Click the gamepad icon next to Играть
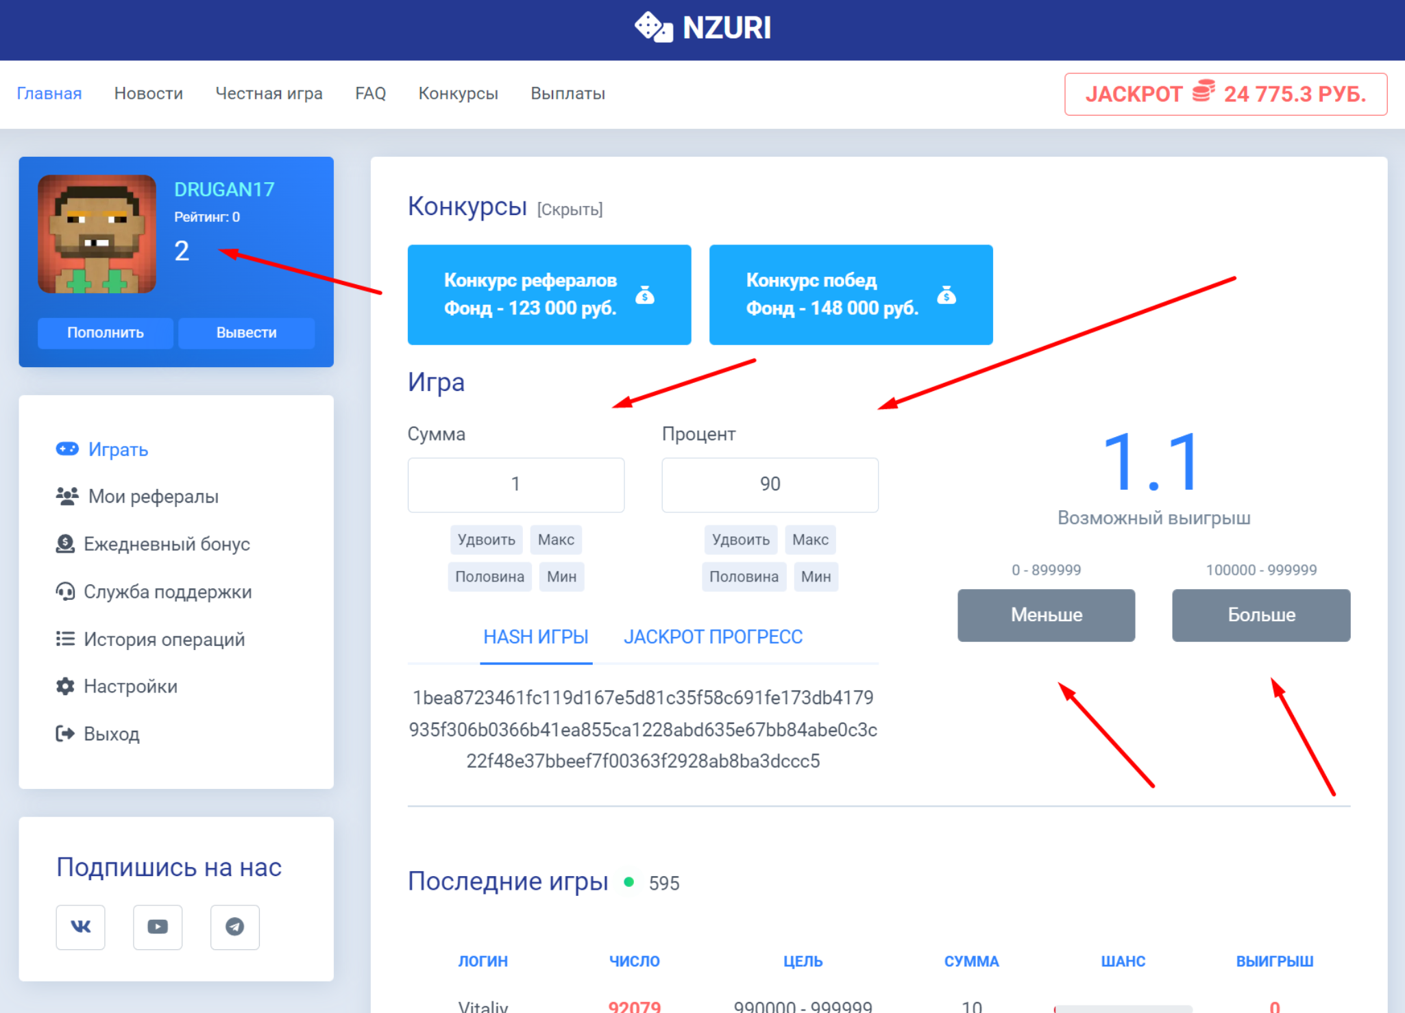The height and width of the screenshot is (1013, 1405). [x=67, y=449]
